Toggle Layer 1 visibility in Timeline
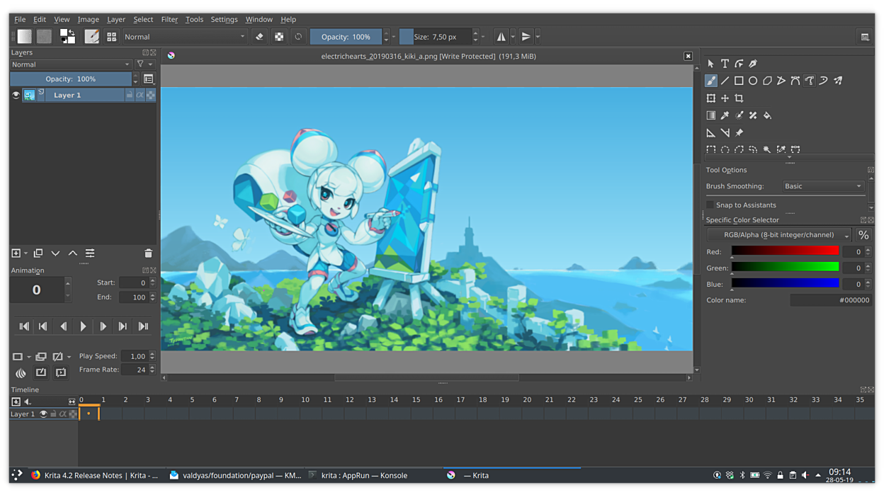 tap(43, 414)
